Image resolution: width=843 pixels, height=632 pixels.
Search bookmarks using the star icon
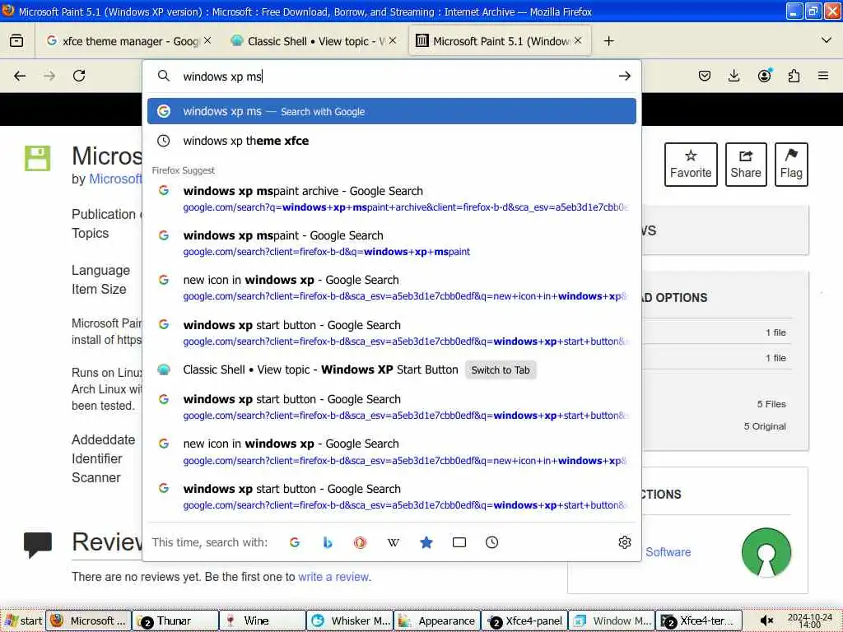[426, 542]
